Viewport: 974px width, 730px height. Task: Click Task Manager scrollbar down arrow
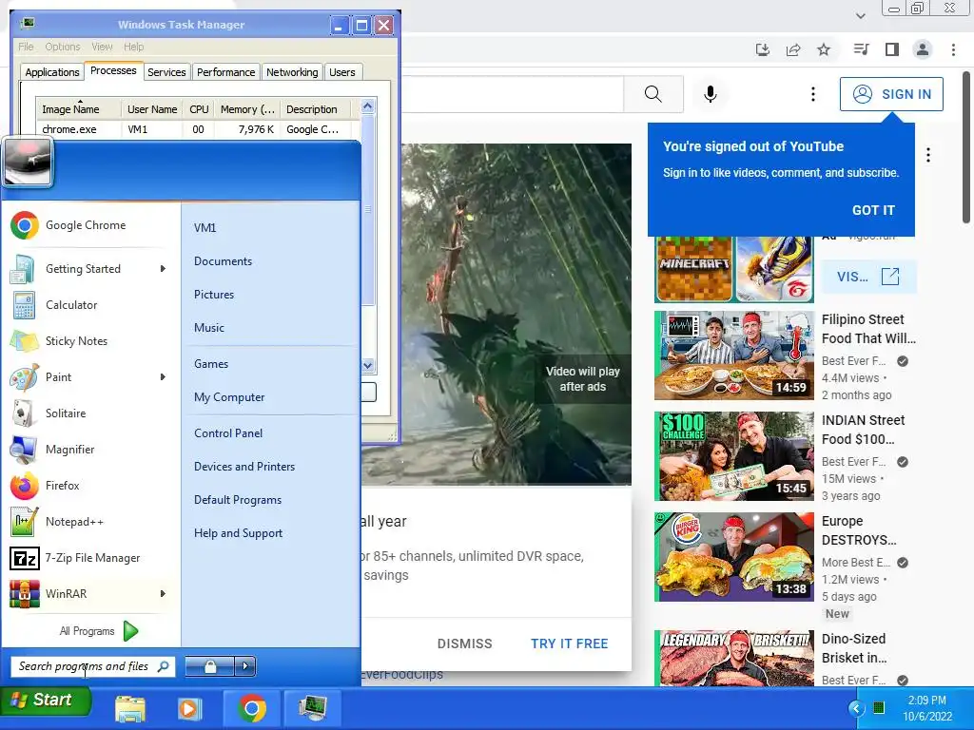(x=368, y=366)
